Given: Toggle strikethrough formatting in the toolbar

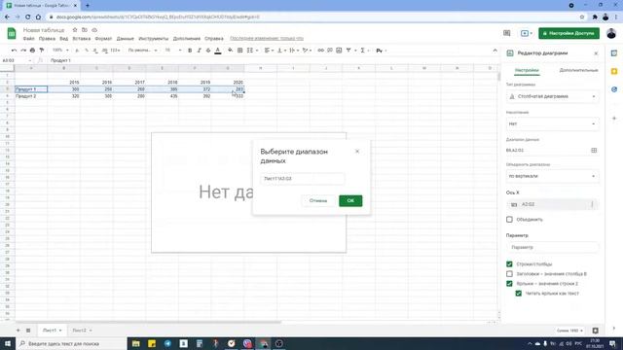Looking at the screenshot, I should 208,51.
